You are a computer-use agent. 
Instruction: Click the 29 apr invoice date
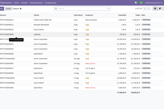pos(76,88)
